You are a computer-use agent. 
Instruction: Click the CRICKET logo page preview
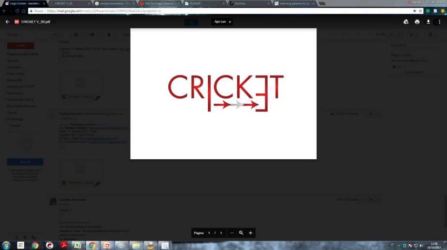coord(223,94)
